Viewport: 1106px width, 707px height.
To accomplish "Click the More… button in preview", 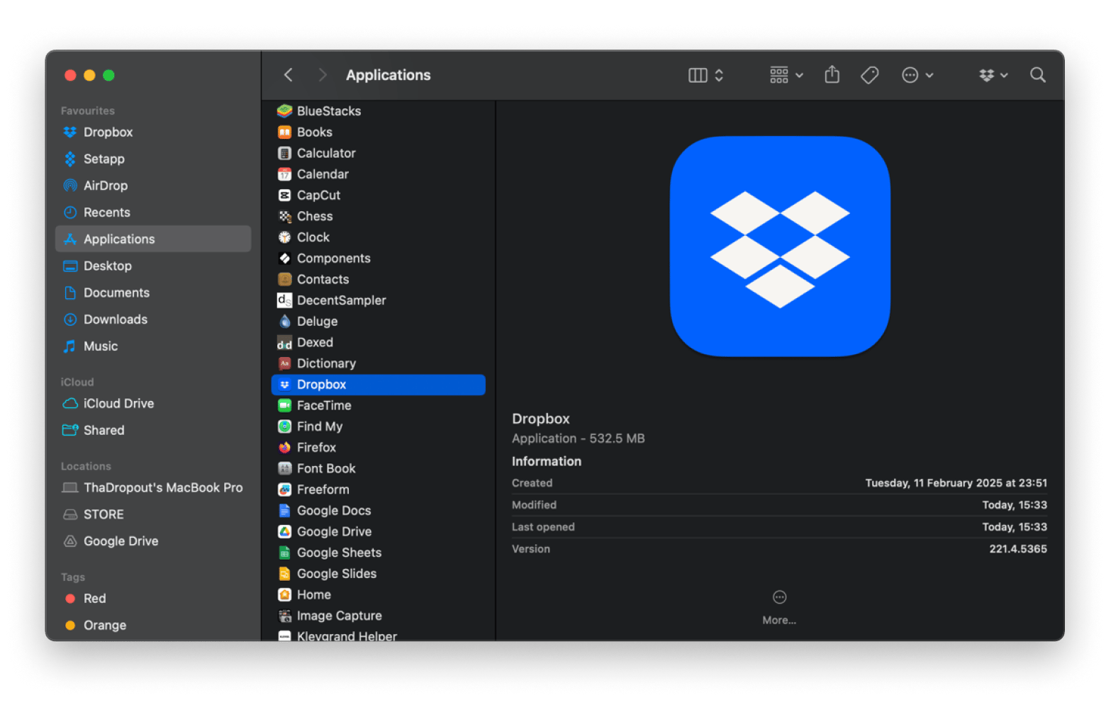I will [x=779, y=607].
